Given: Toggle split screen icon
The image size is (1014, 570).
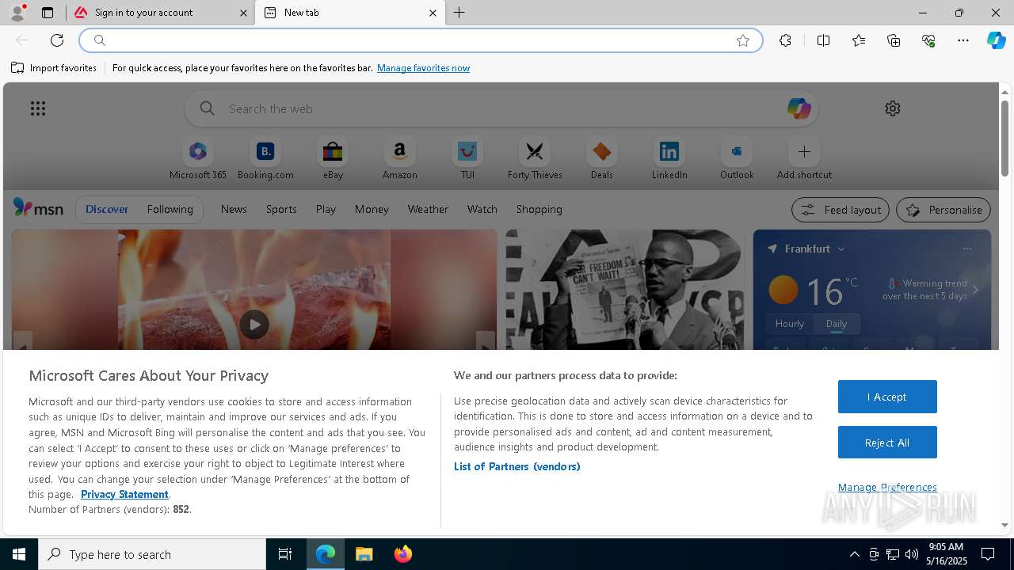Looking at the screenshot, I should tap(823, 40).
